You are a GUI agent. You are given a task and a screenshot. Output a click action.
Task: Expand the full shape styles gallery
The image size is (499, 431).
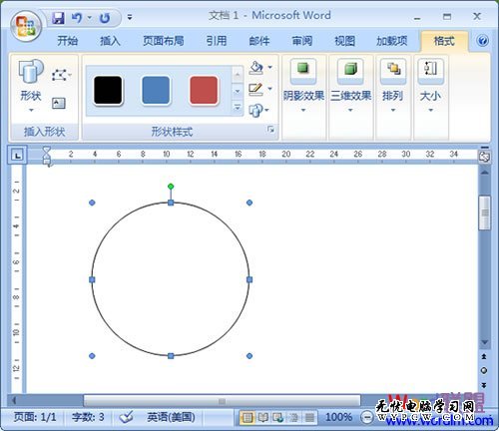pos(238,107)
